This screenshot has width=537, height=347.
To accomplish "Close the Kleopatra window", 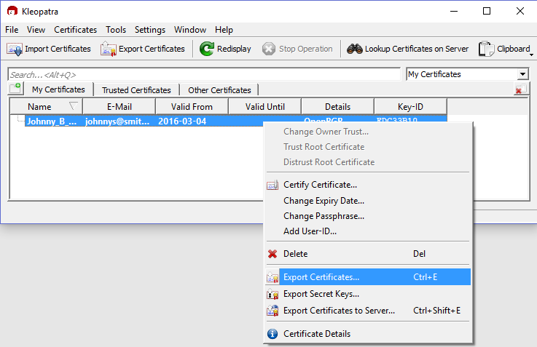I will click(x=520, y=12).
